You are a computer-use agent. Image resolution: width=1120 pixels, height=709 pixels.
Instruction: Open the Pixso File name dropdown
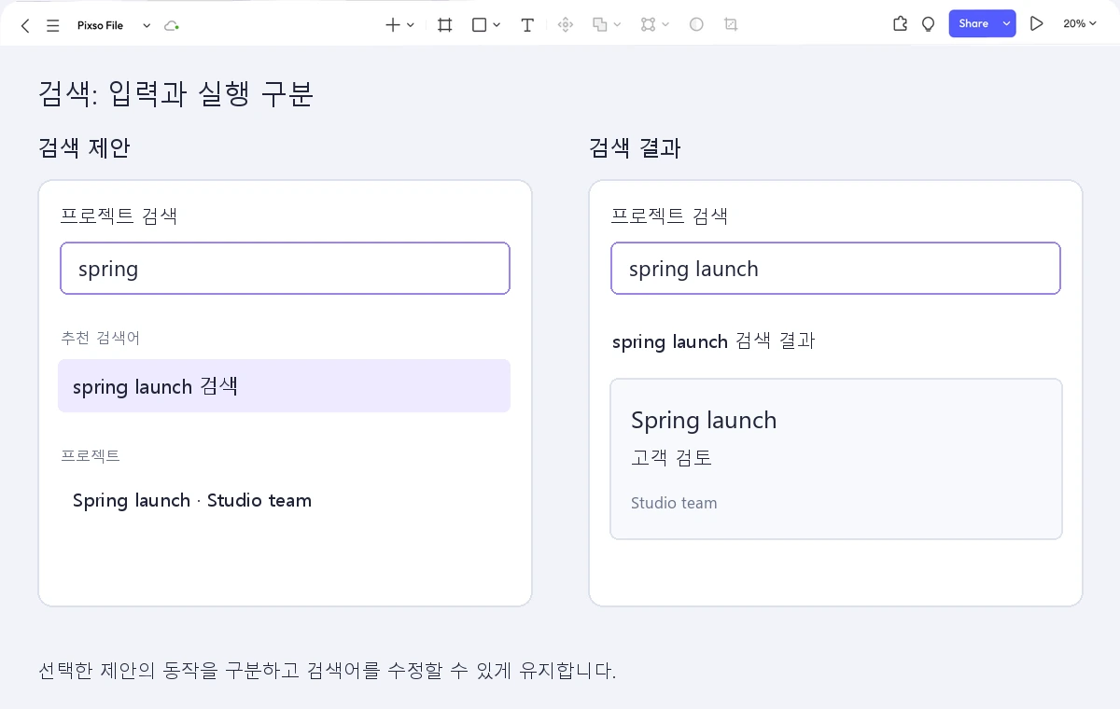(147, 25)
